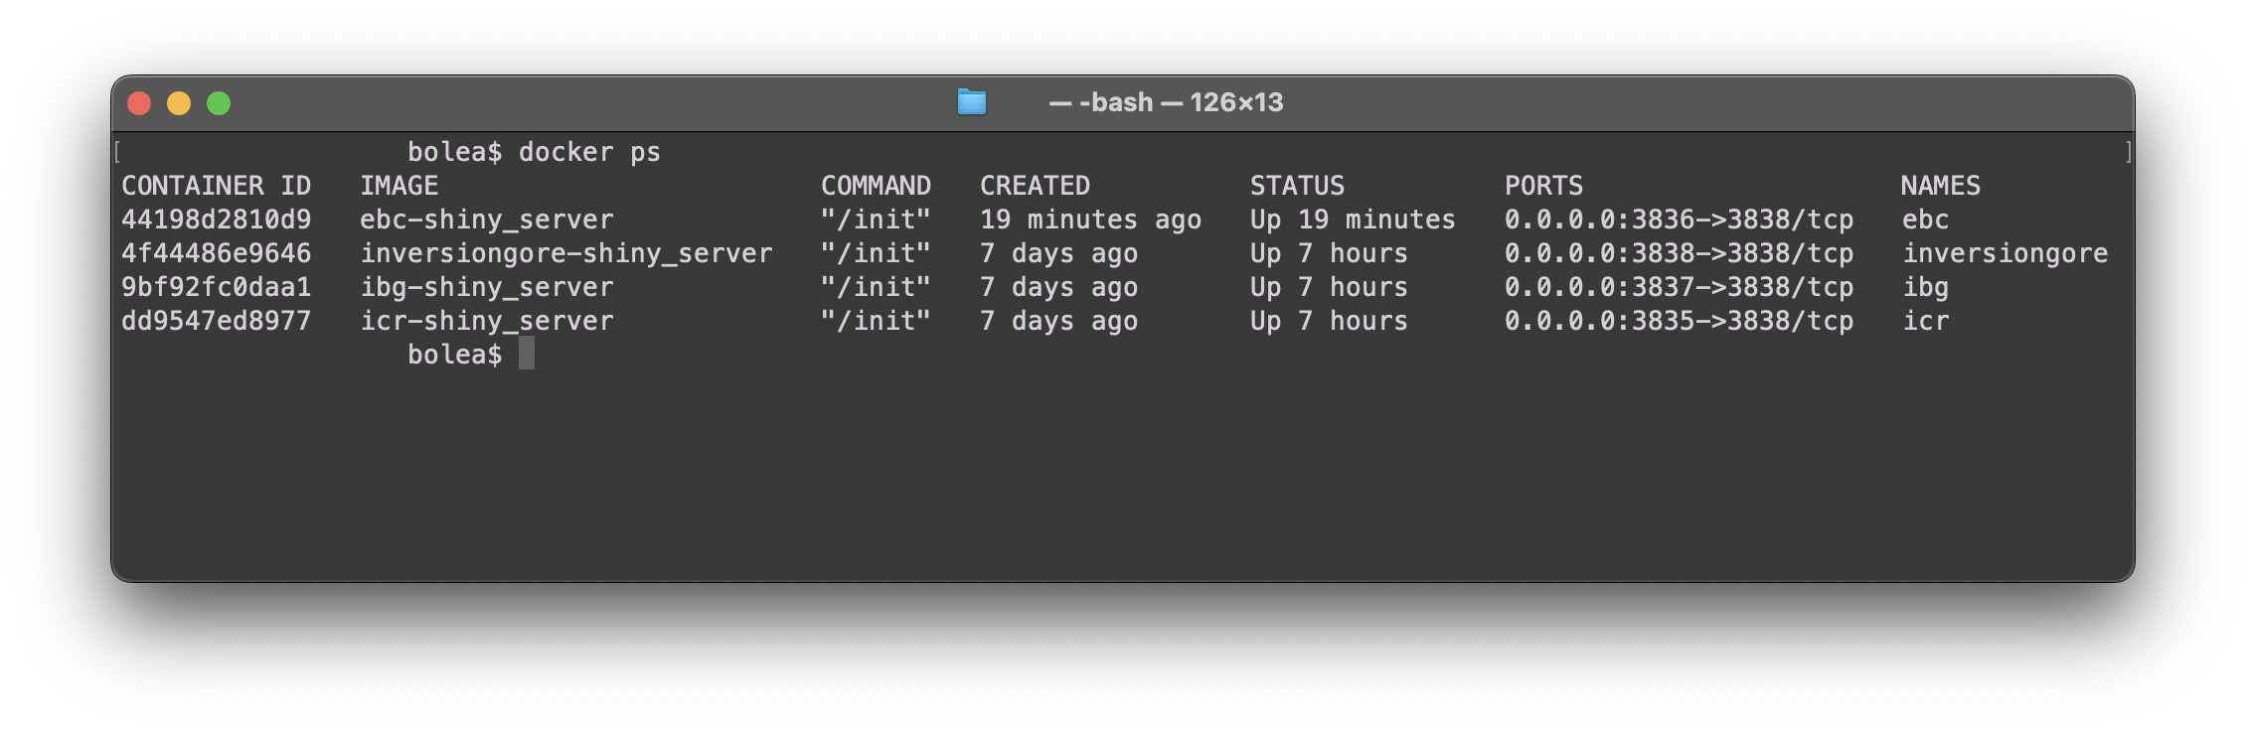The image size is (2246, 729).
Task: Click the container name 'ibg'
Action: (x=1925, y=287)
